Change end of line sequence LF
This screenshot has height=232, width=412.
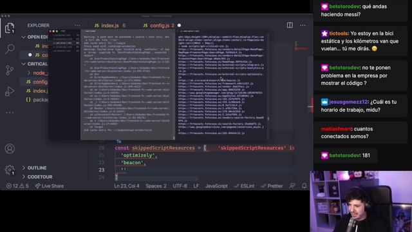[196, 186]
